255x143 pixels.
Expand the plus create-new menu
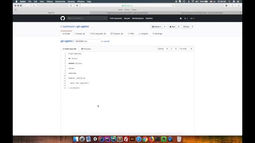186,19
